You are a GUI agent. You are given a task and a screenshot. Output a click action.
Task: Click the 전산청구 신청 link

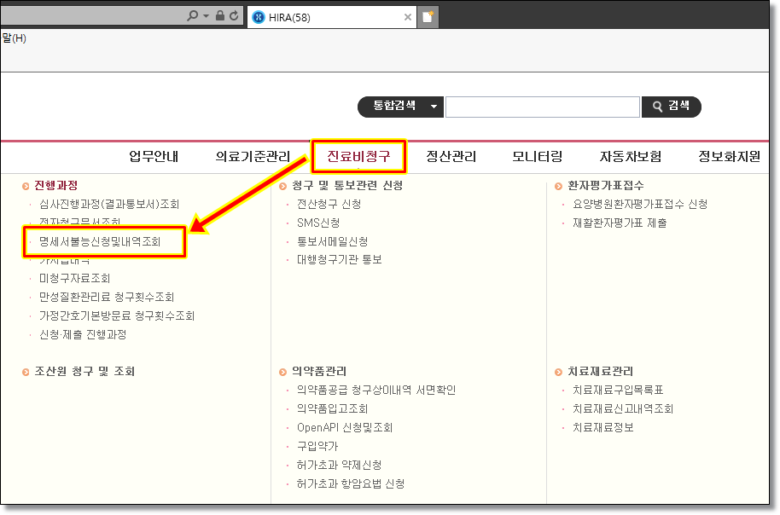(329, 205)
